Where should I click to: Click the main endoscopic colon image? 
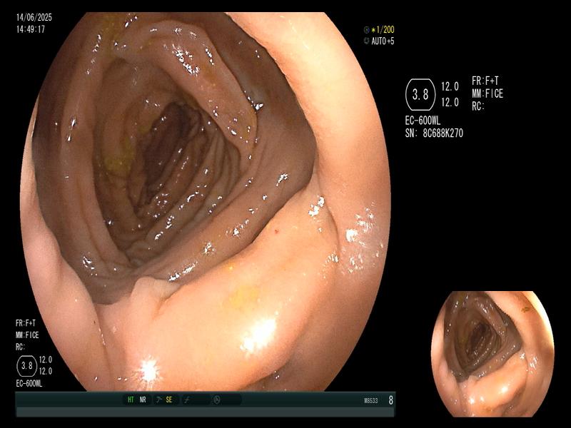(x=205, y=201)
